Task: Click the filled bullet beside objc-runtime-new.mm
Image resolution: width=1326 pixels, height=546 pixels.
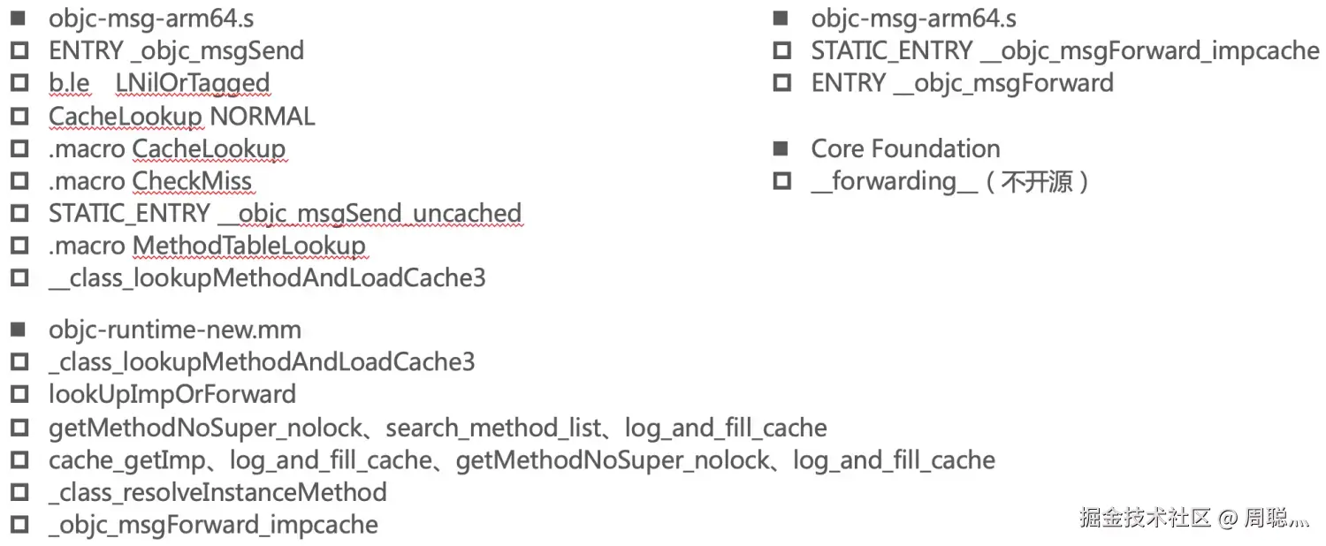Action: coord(19,330)
